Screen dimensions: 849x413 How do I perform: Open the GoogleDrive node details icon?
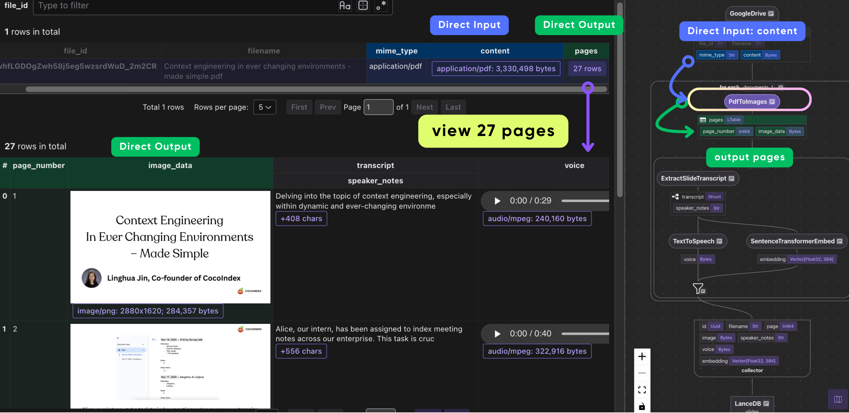coord(771,13)
